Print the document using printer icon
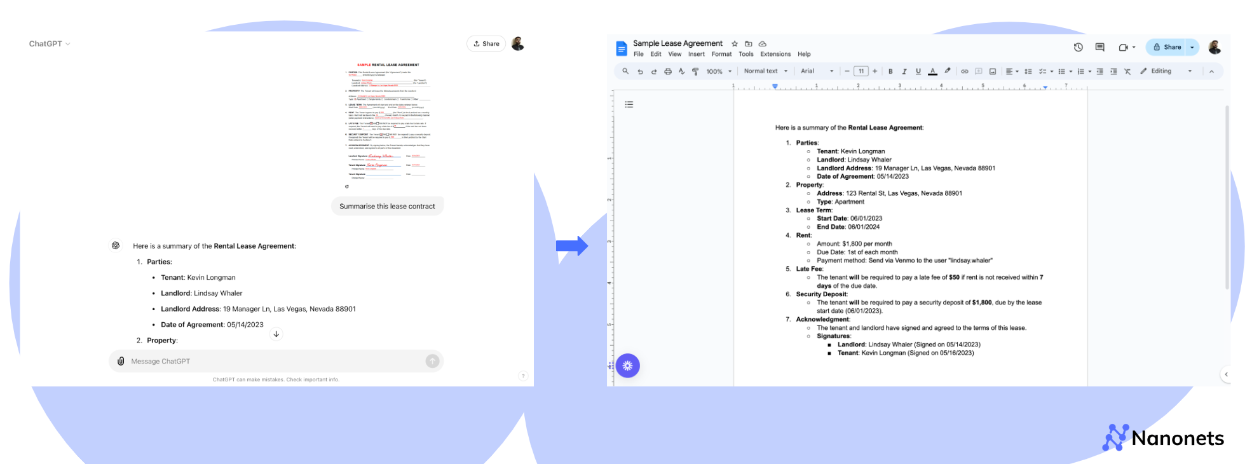The width and height of the screenshot is (1252, 464). click(x=668, y=71)
